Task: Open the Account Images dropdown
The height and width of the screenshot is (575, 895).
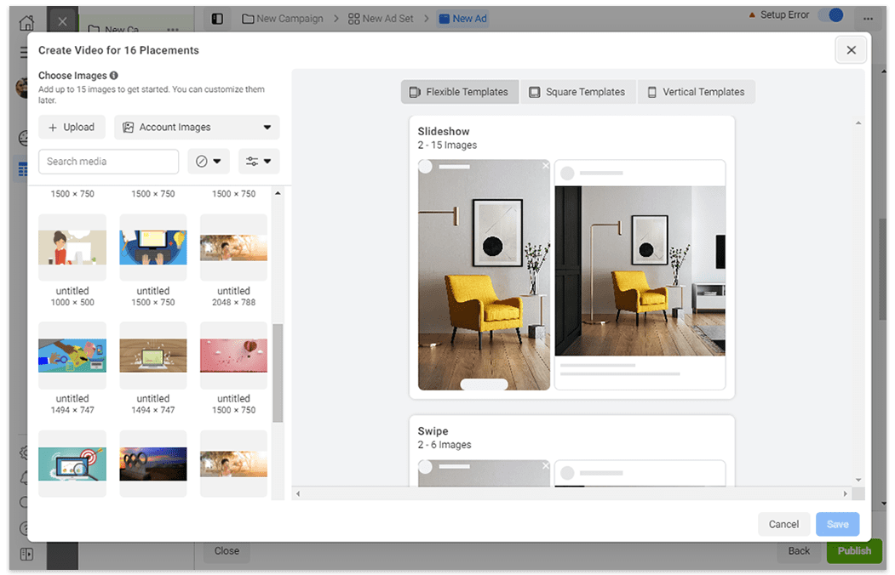Action: pyautogui.click(x=197, y=128)
